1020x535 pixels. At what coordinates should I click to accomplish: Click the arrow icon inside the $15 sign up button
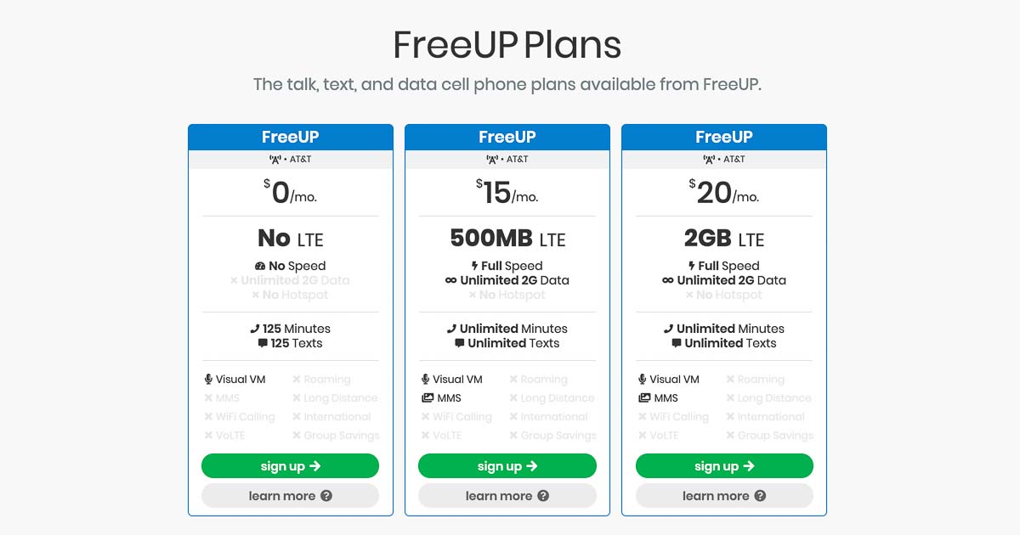(534, 465)
